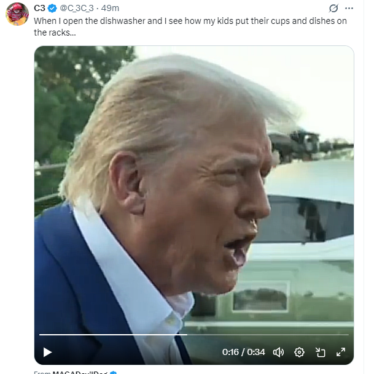Play the video with the play button
Viewport: 366px width, 374px height.
click(47, 353)
